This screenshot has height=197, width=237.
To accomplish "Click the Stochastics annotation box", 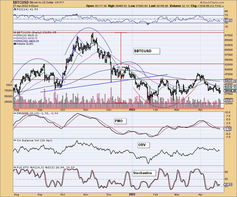I will (x=144, y=173).
